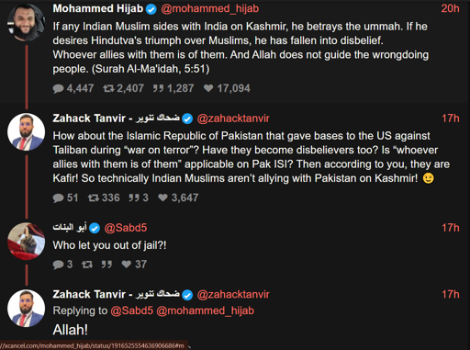Click the 20h timestamp on the first tweet
470x350 pixels.
(450, 8)
